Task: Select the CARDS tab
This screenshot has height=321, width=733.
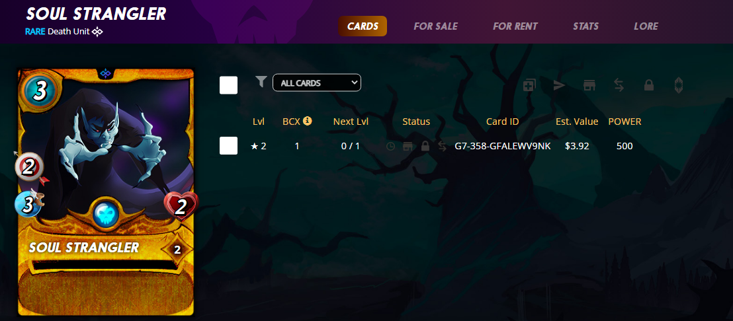Action: coord(363,26)
